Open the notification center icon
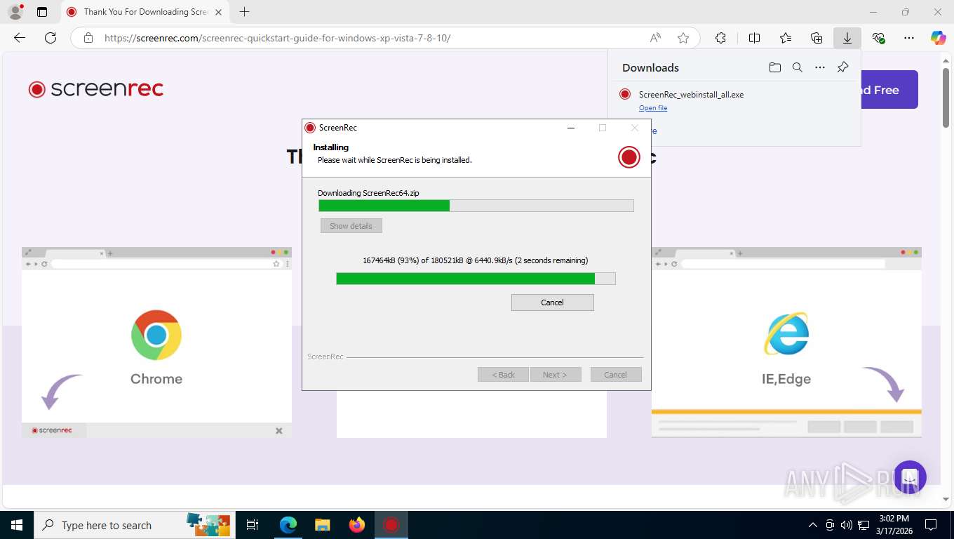Image resolution: width=954 pixels, height=539 pixels. (x=931, y=525)
